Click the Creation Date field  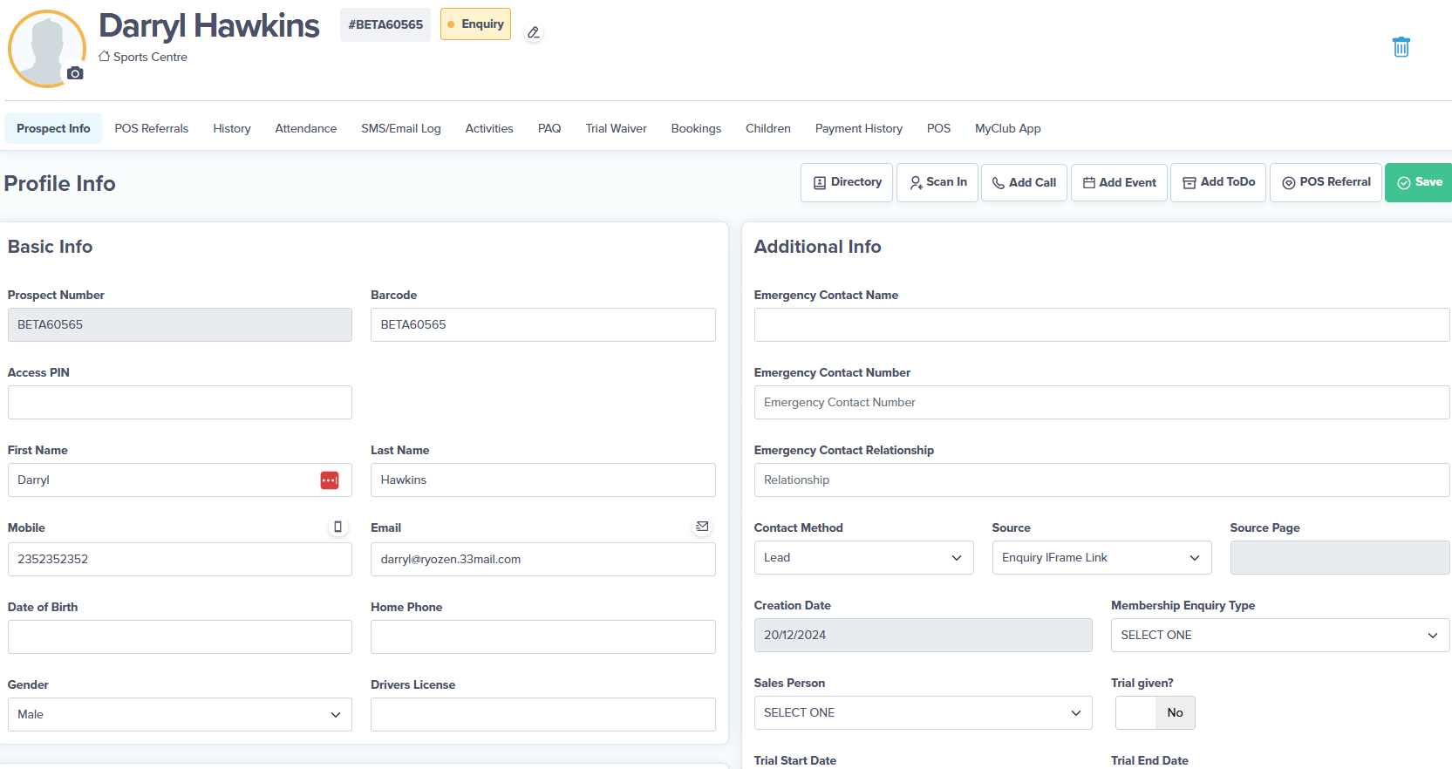point(923,636)
